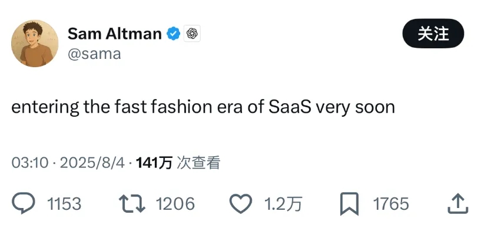Click the 次查看 views label
The height and width of the screenshot is (241, 484).
[198, 163]
